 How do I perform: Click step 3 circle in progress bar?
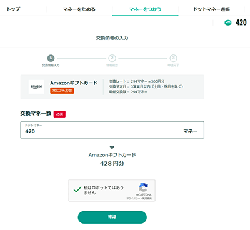pos(173,58)
